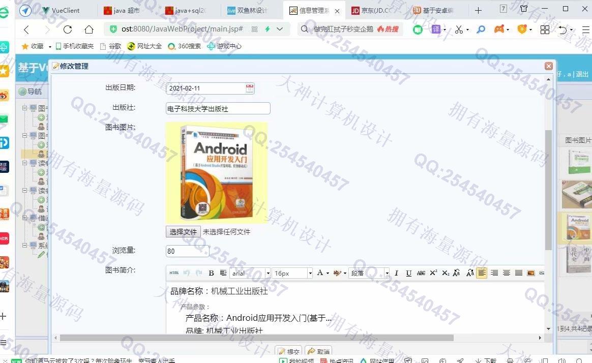Viewport: 592px width, 363px height.
Task: Click the dialog horizontal scrollbar thumb
Action: tap(257, 338)
